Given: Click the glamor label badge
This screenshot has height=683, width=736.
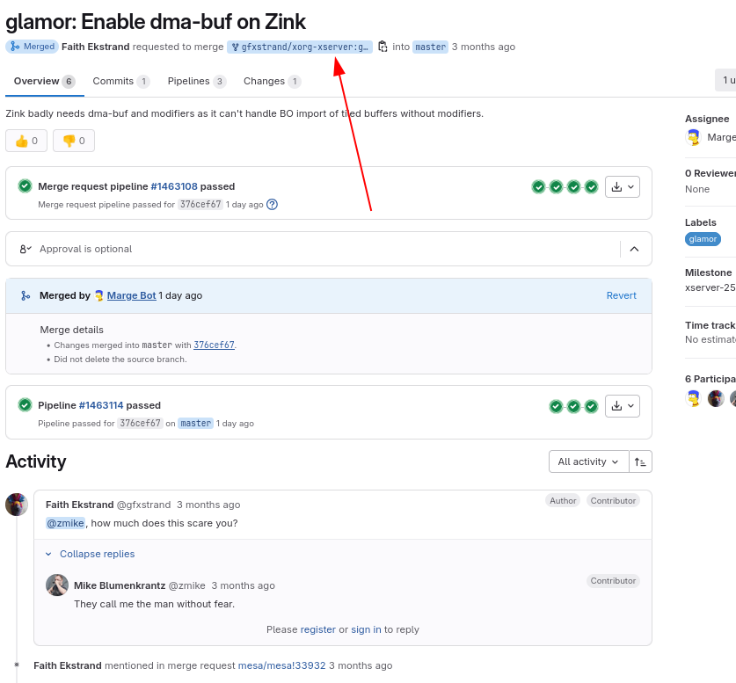Looking at the screenshot, I should 703,239.
